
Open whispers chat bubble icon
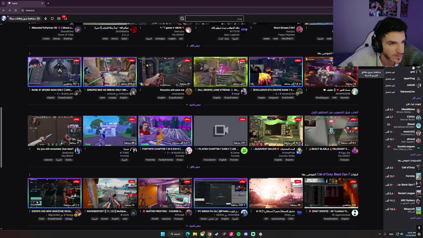coord(52,19)
